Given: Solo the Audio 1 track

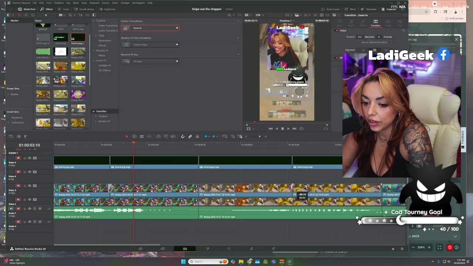Looking at the screenshot, I should [35, 209].
